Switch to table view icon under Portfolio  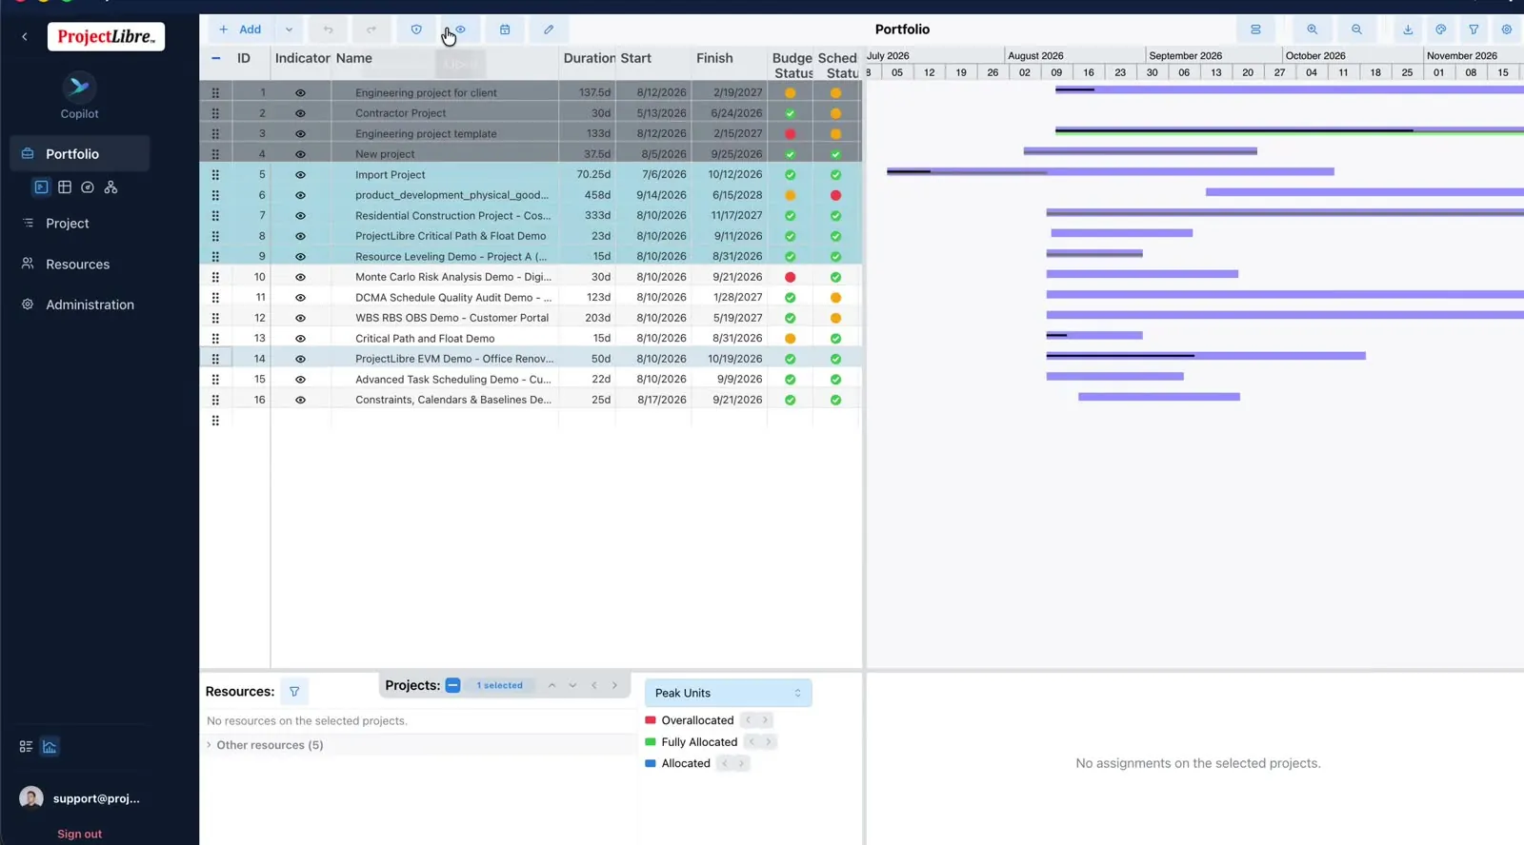(x=65, y=187)
